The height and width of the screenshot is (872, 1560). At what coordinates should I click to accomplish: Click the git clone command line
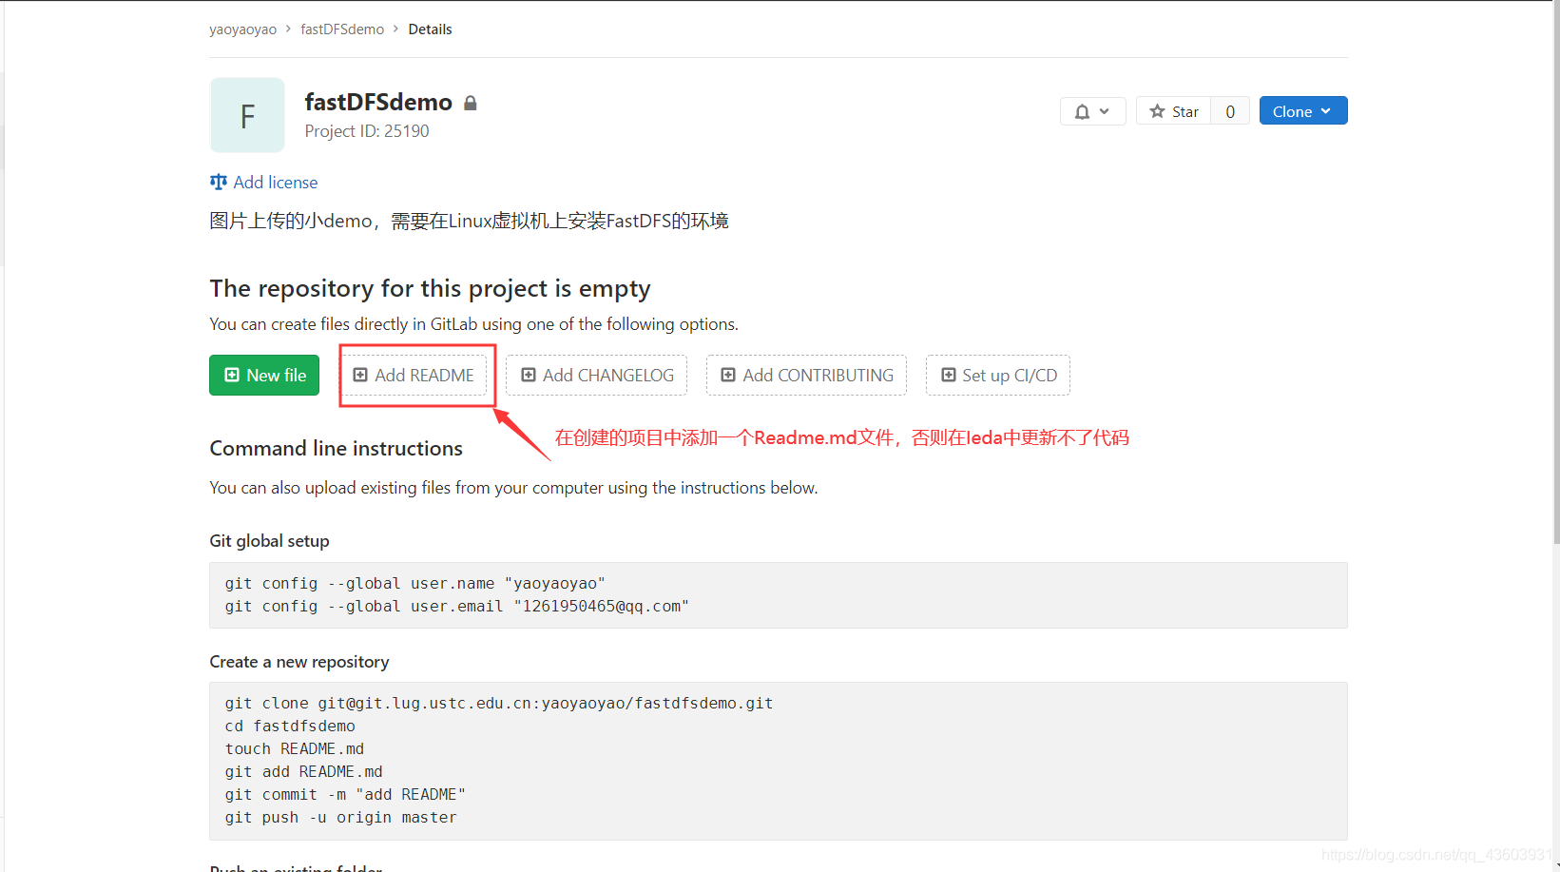[x=498, y=703]
